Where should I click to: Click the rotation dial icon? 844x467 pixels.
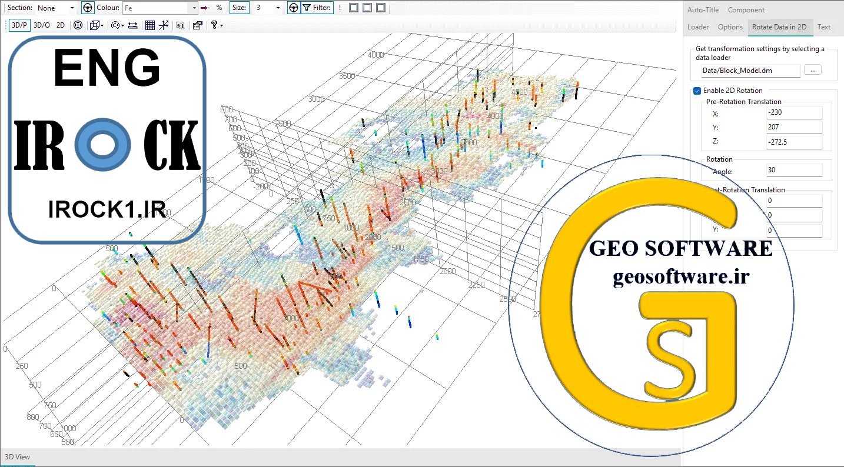click(x=115, y=25)
